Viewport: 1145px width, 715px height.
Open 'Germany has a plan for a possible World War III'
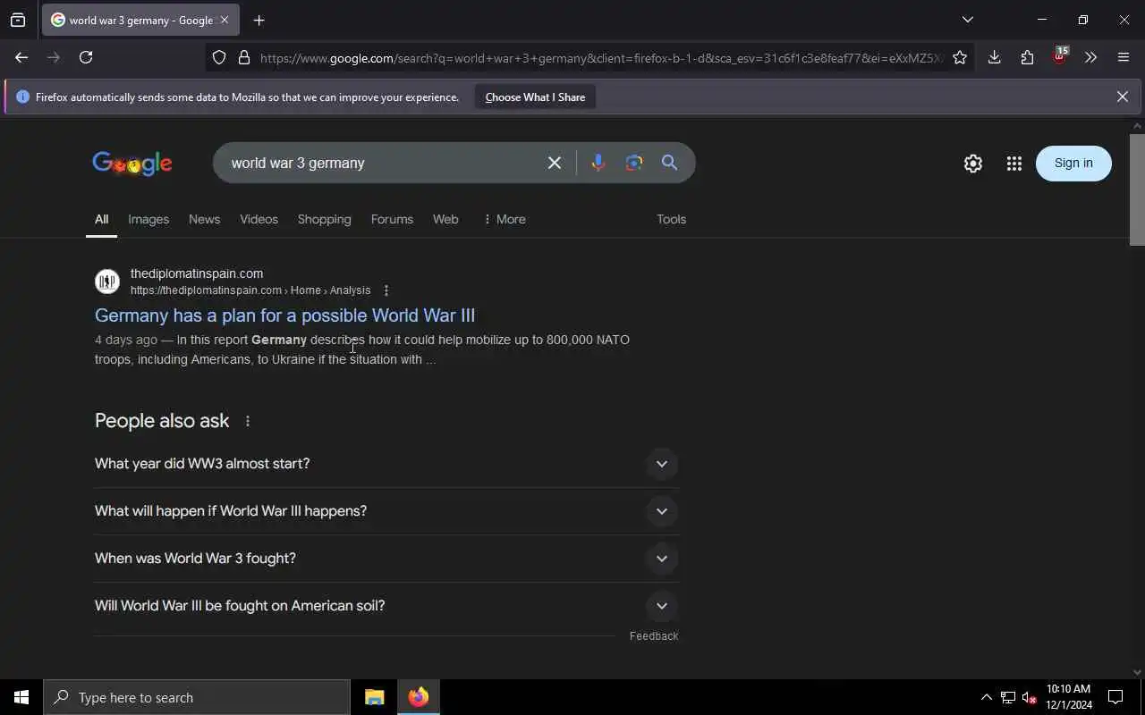click(x=284, y=315)
